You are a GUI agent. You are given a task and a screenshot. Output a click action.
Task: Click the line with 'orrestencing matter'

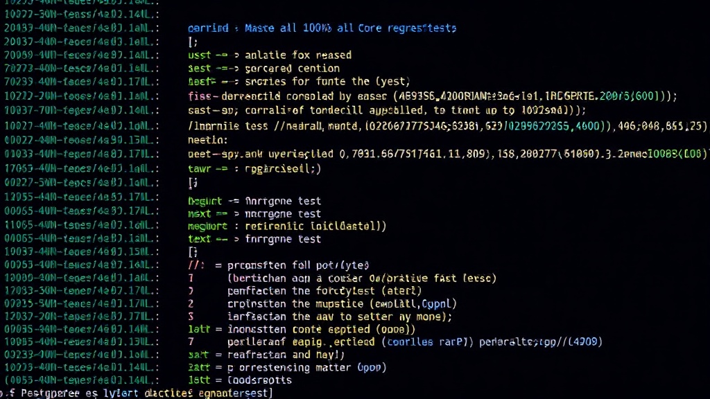pos(287,368)
